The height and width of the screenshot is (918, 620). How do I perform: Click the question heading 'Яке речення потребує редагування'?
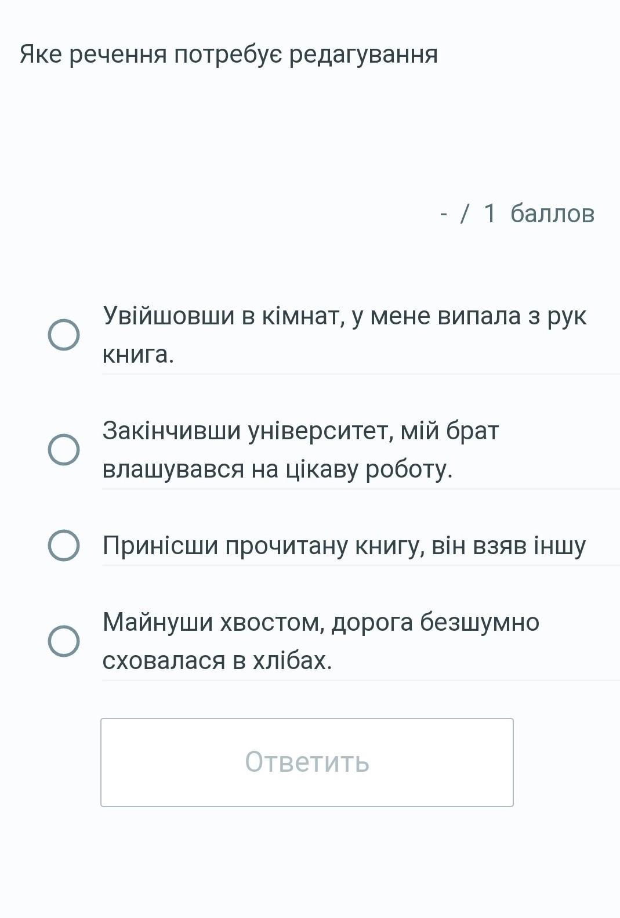(x=229, y=55)
